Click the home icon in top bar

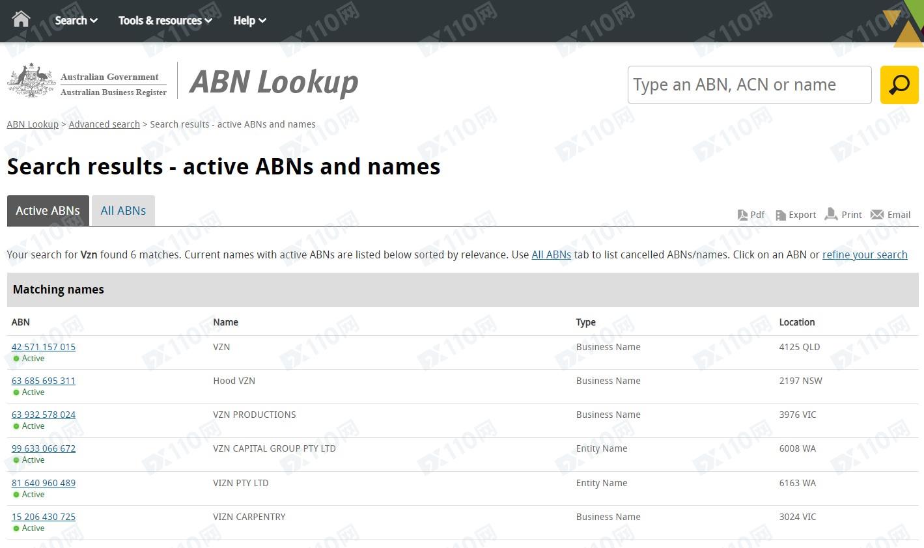click(x=21, y=20)
